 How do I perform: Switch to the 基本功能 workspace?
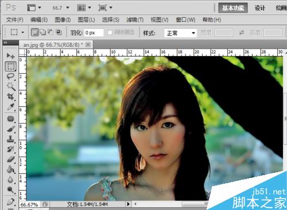click(233, 8)
